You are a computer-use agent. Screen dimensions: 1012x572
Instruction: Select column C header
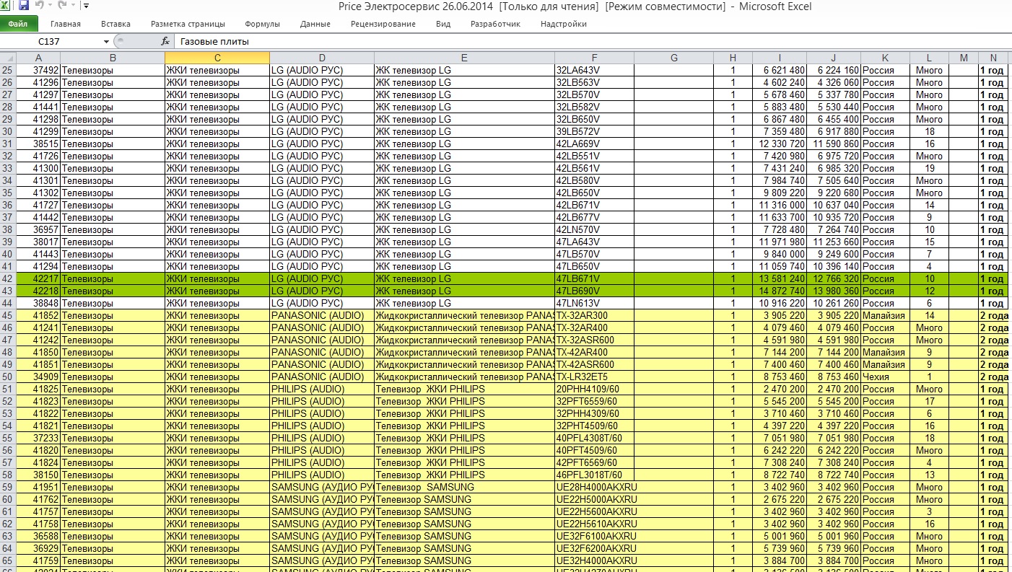(217, 58)
